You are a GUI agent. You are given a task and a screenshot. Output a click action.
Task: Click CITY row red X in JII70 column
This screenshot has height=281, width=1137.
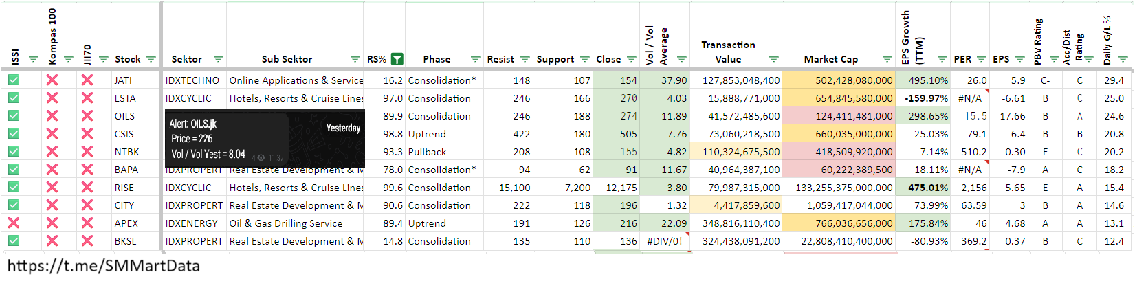point(87,205)
